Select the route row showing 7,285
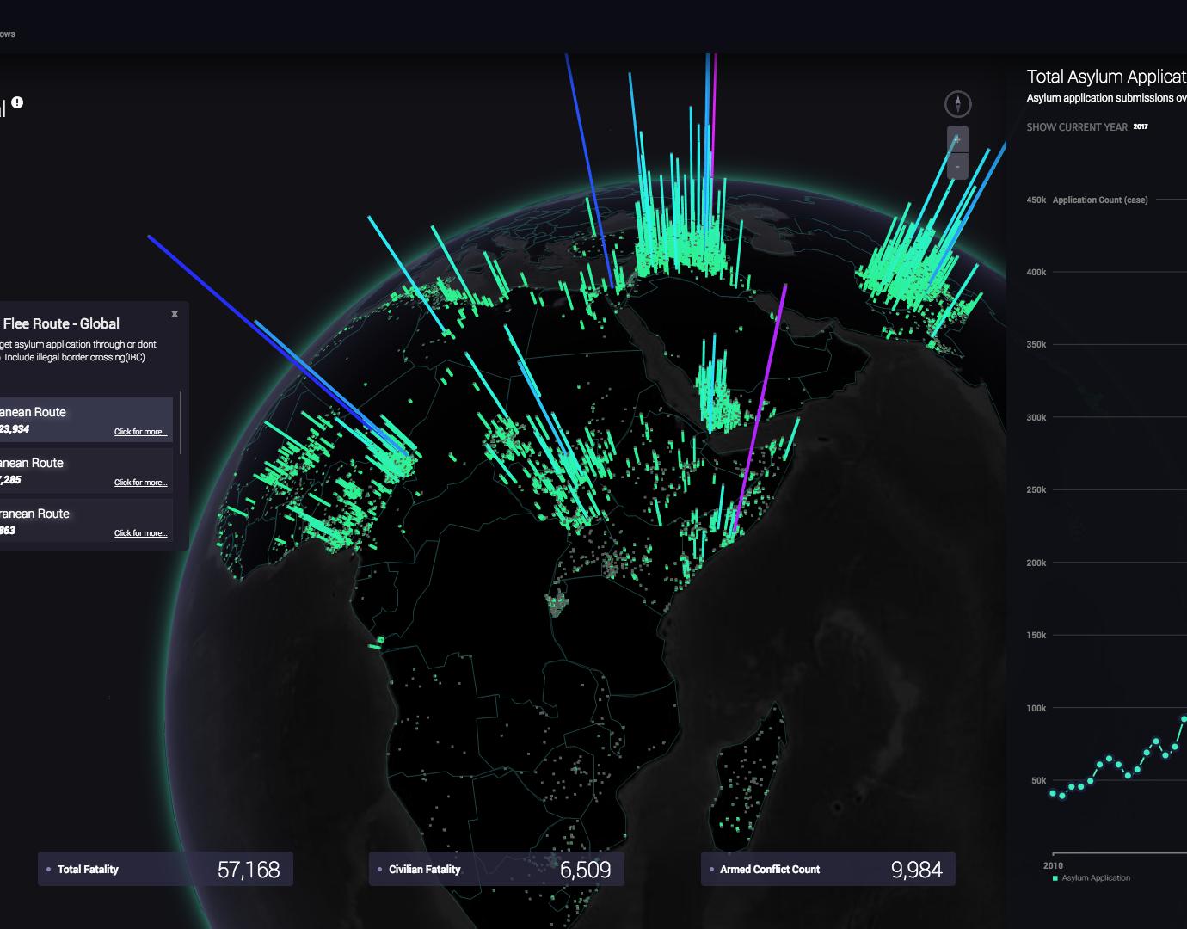The height and width of the screenshot is (929, 1187). [86, 471]
